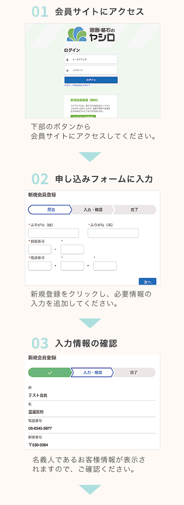Open the forgot password link
Image resolution: width=184 pixels, height=505 pixels.
(x=77, y=85)
